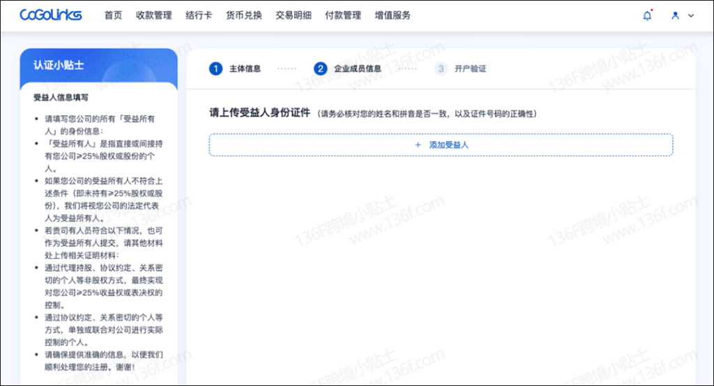Open the 付款管理 menu
714x386 pixels.
(x=343, y=15)
